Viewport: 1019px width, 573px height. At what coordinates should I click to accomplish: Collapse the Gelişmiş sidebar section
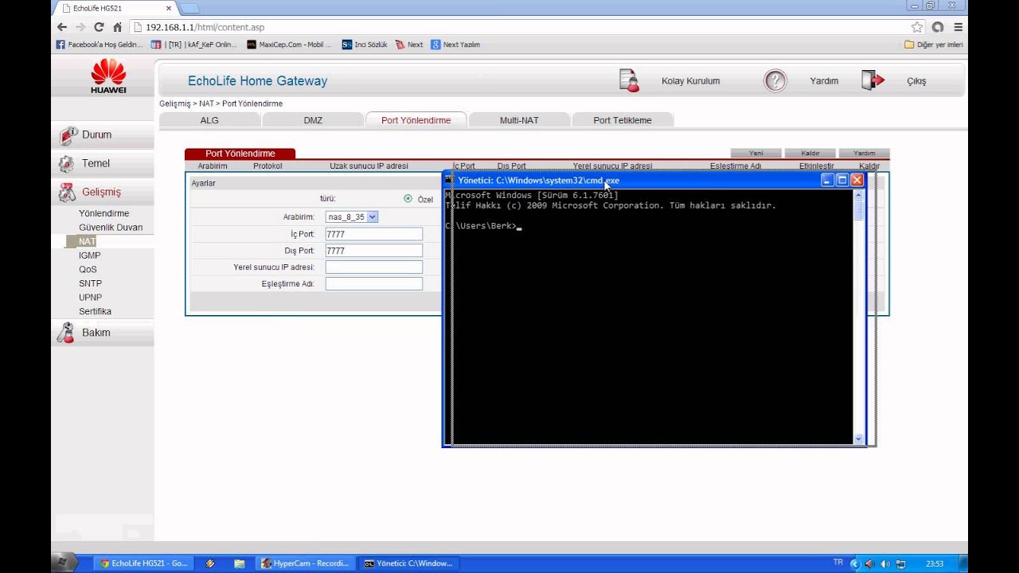pos(101,192)
